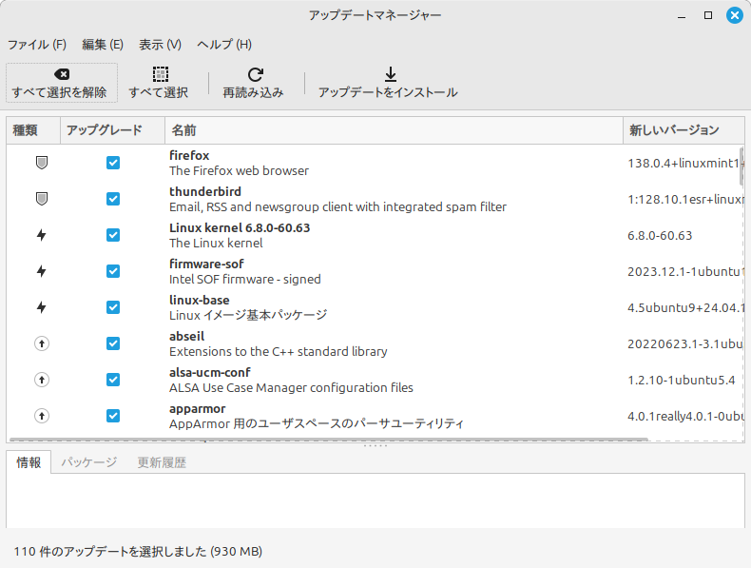This screenshot has width=751, height=568.
Task: Click version 138.0.4+linuxmint1
Action: [685, 164]
